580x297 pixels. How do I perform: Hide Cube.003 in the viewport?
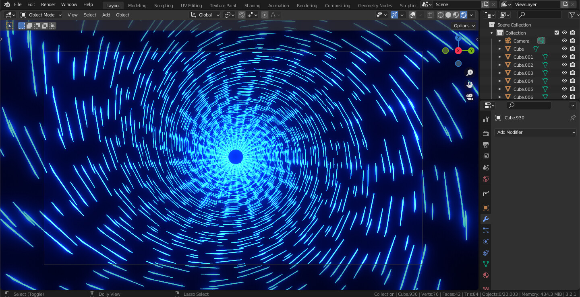click(x=564, y=73)
